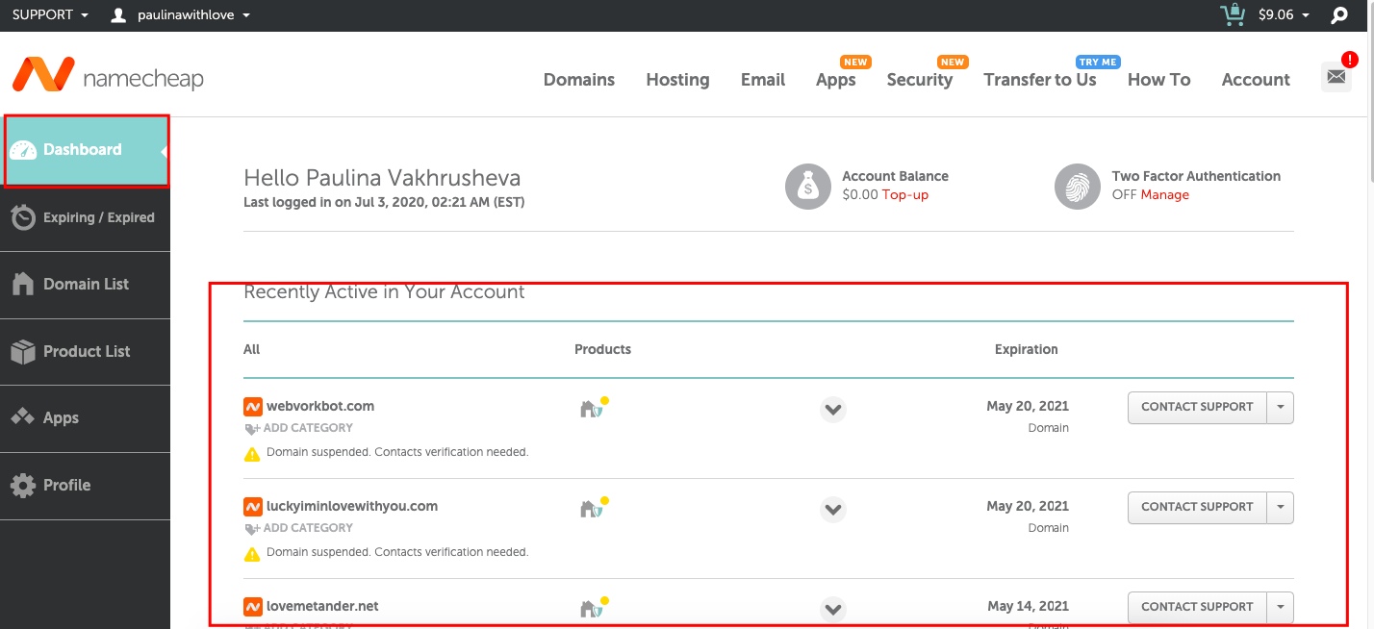This screenshot has width=1374, height=629.
Task: Click the Expiration column header
Action: click(x=1026, y=349)
